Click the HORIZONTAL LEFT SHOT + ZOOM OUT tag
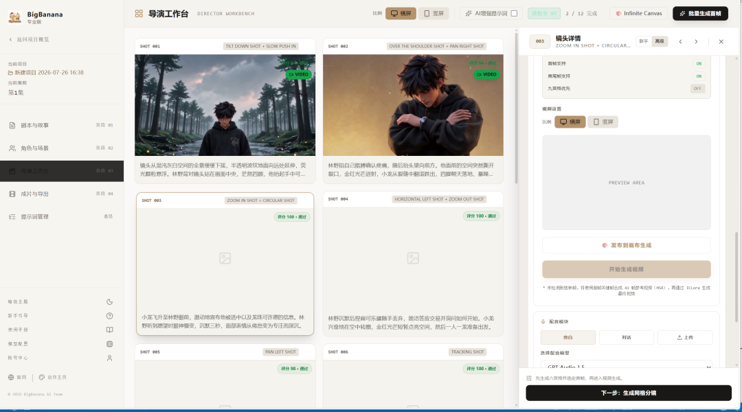Image resolution: width=742 pixels, height=412 pixels. click(439, 199)
